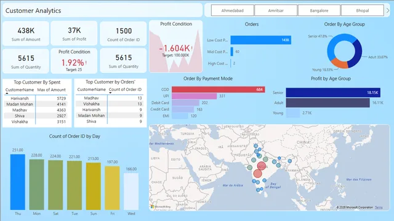
Task: Click the 438K Sum of Amount card
Action: pos(26,34)
